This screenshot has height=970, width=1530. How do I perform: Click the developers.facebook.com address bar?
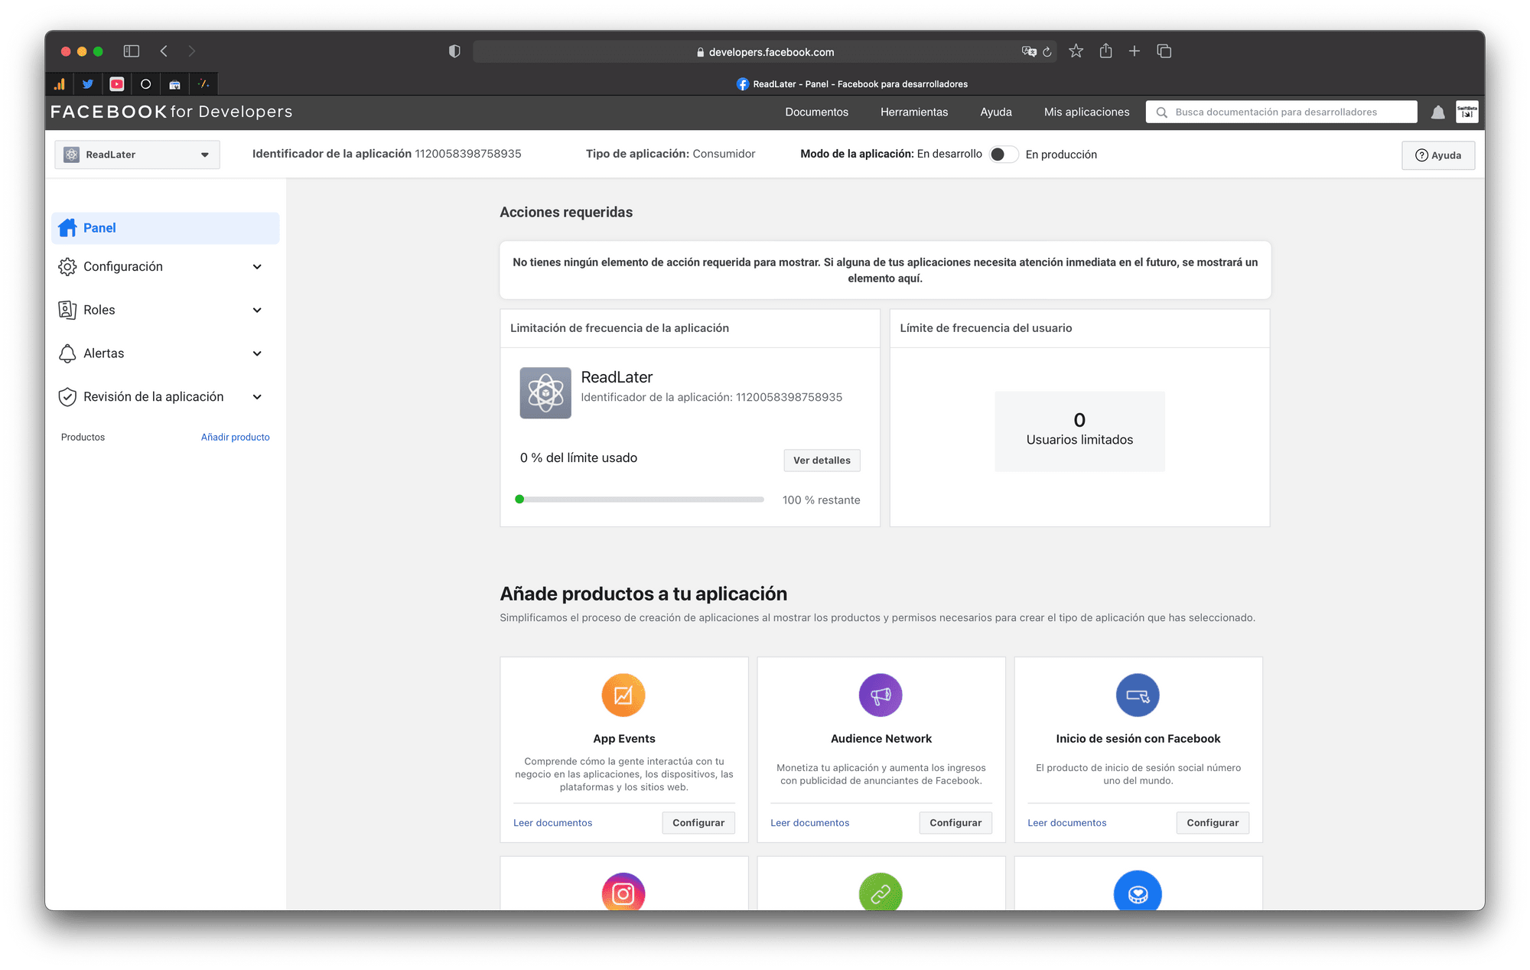[765, 52]
